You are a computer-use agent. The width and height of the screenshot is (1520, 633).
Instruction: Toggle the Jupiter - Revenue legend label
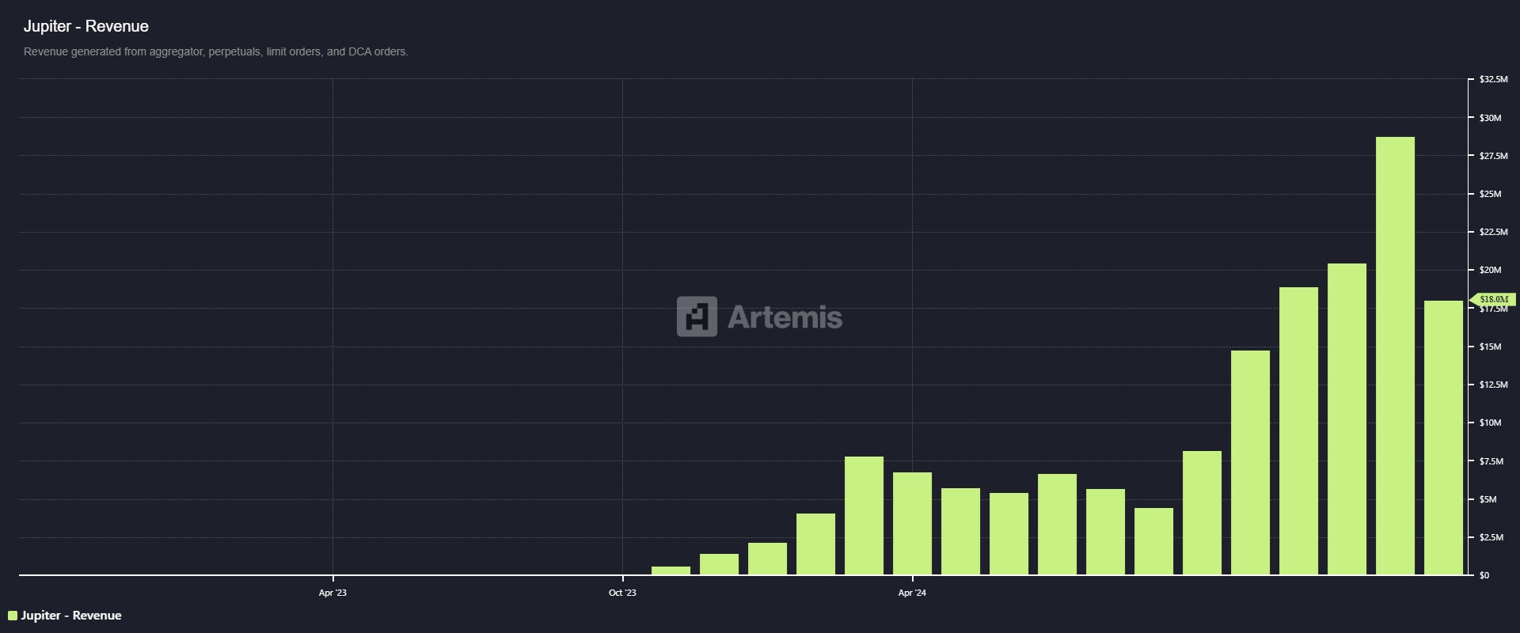click(70, 616)
